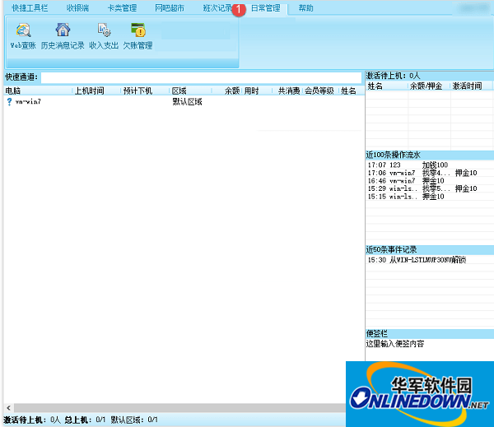Open the Web查账 tool icon
The height and width of the screenshot is (427, 494).
click(23, 30)
